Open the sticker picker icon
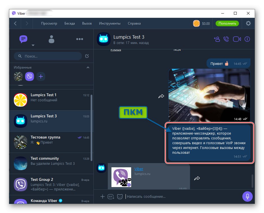 tap(120, 196)
